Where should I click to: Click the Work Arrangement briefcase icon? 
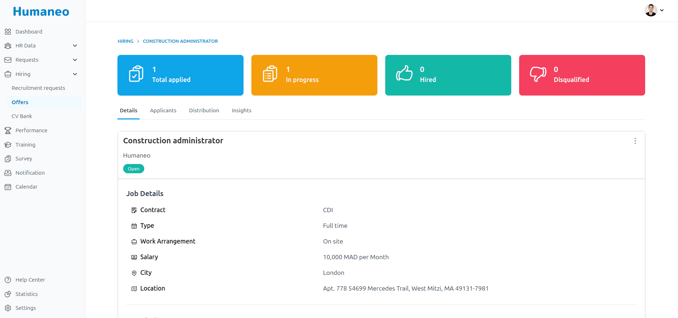tap(134, 242)
